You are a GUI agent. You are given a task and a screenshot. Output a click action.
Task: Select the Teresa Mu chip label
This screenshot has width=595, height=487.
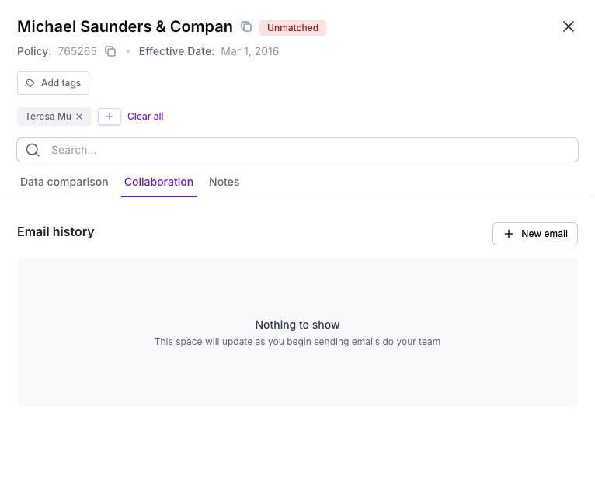click(x=48, y=117)
